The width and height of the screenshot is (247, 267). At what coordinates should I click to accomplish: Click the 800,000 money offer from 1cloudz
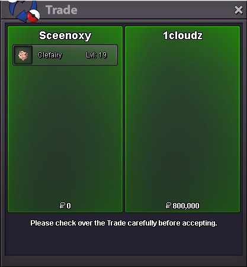(x=186, y=206)
